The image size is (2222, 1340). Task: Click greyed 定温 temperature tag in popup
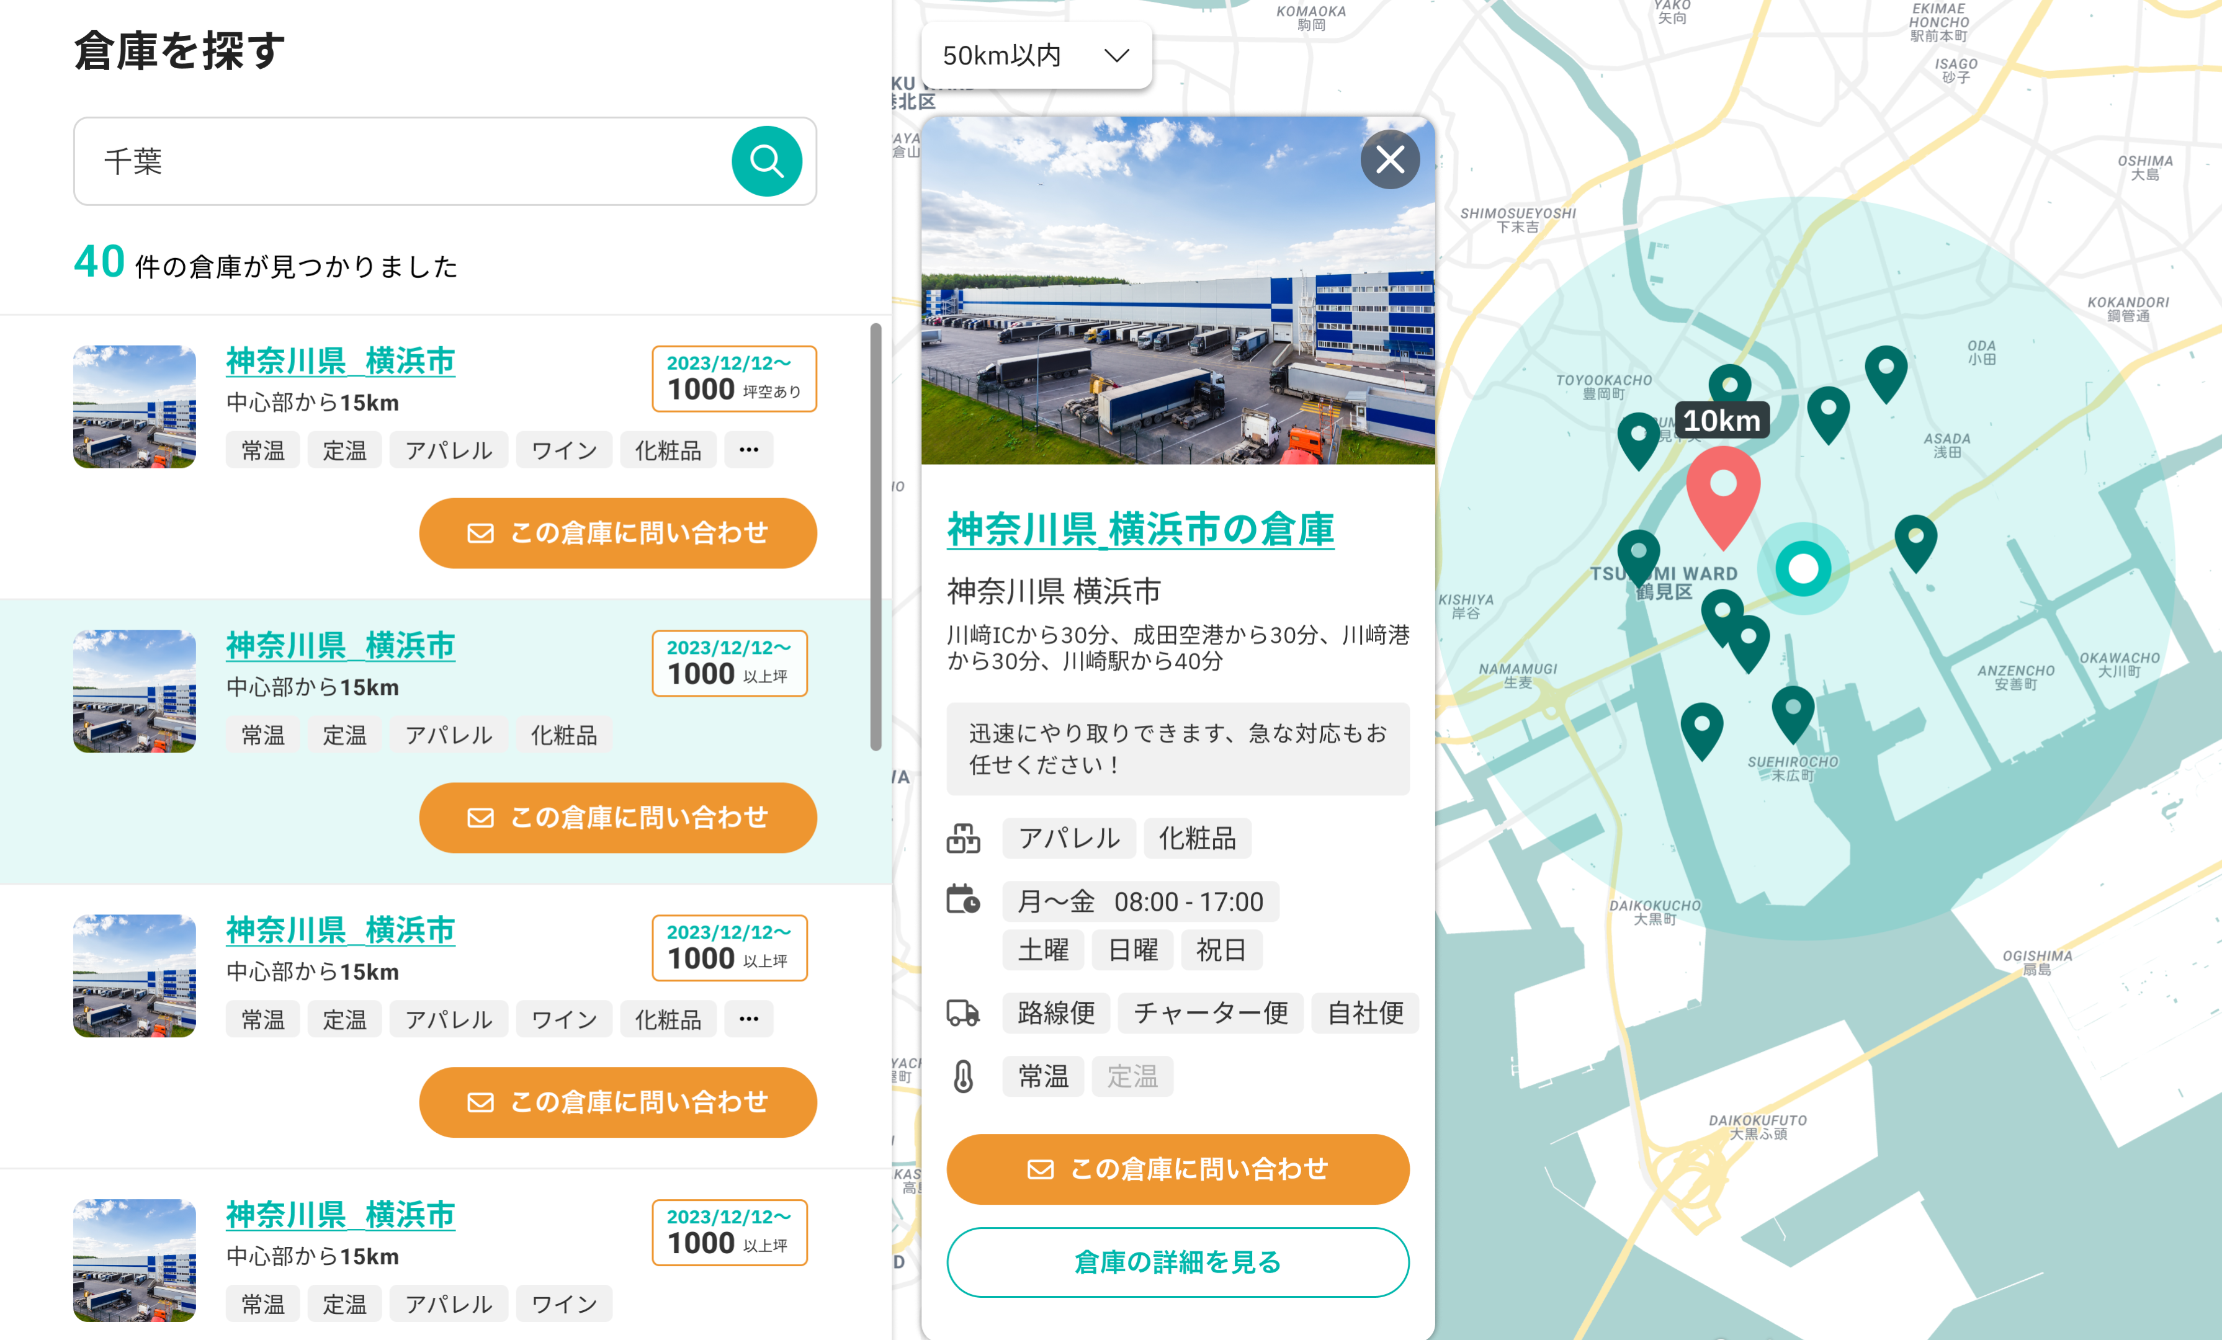coord(1132,1076)
